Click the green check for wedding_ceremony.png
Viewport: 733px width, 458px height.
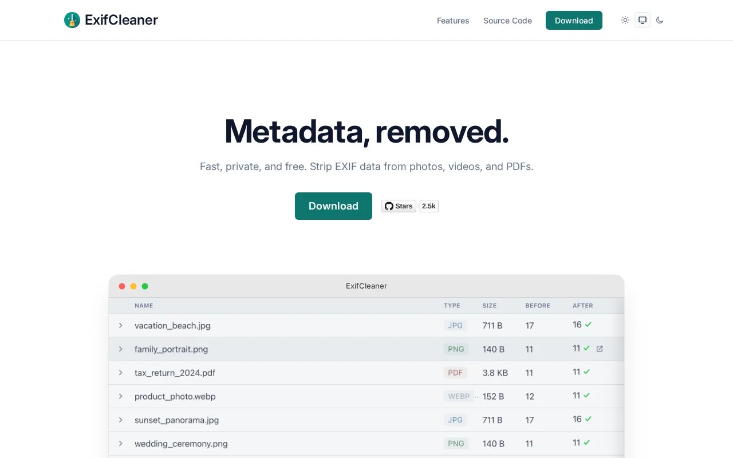(x=586, y=443)
